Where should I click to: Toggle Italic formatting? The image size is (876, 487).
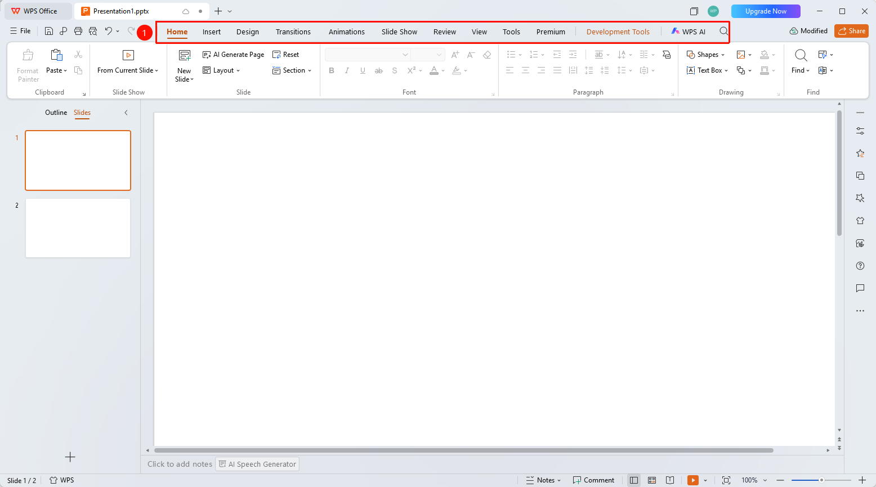click(347, 70)
